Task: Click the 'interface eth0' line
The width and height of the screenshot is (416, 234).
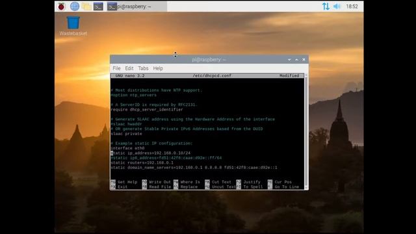Action: click(x=127, y=148)
